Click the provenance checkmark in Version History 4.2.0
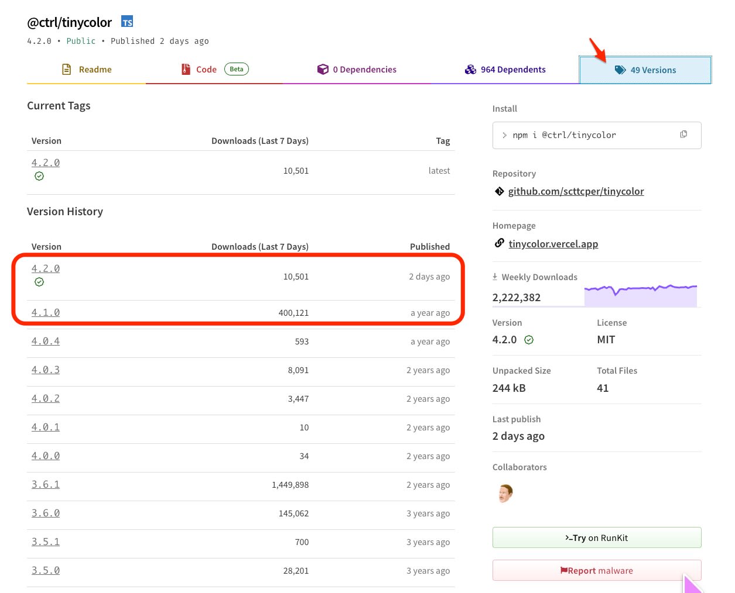 [x=39, y=282]
